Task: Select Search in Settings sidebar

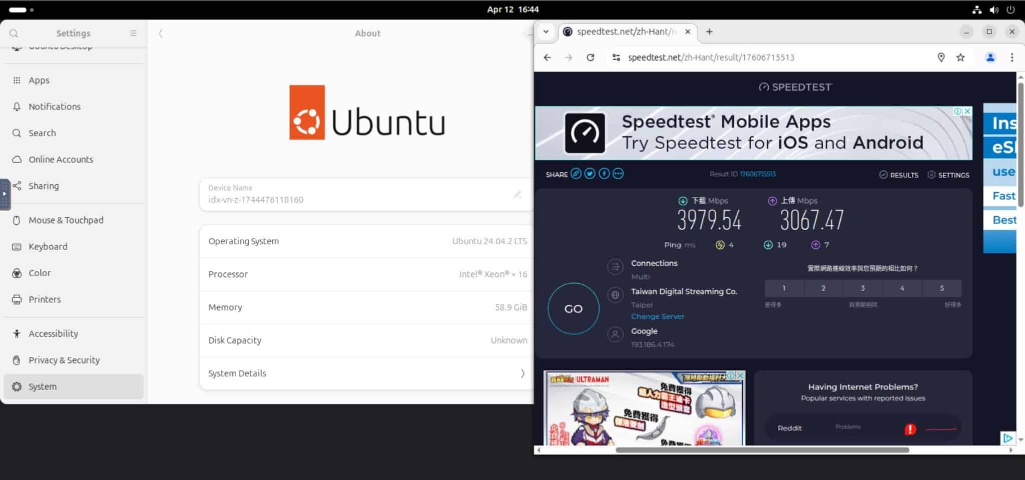Action: (x=74, y=133)
